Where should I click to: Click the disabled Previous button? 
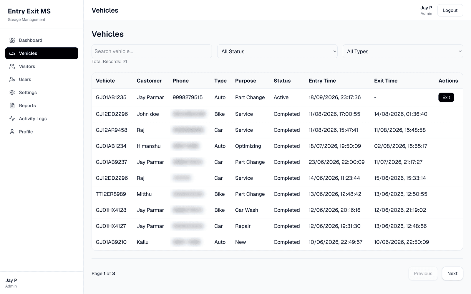click(423, 273)
